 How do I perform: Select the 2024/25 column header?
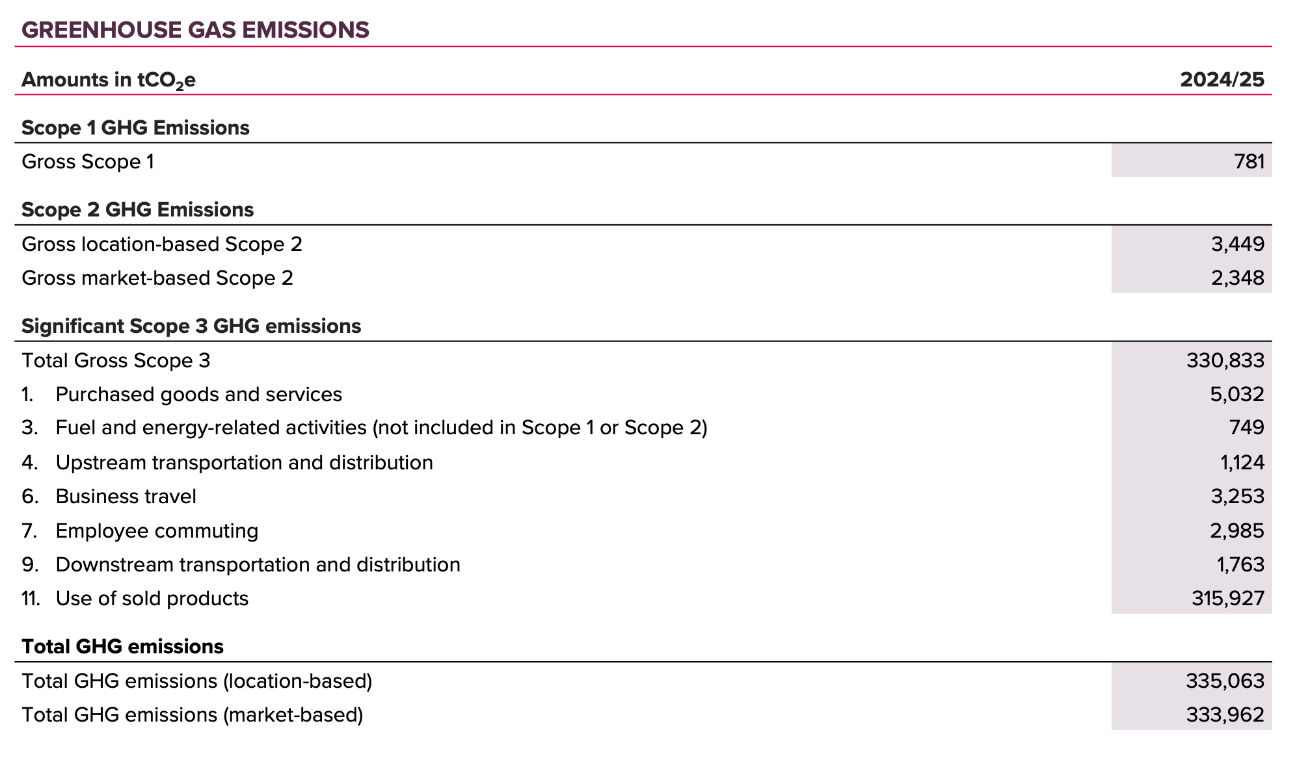(1222, 80)
